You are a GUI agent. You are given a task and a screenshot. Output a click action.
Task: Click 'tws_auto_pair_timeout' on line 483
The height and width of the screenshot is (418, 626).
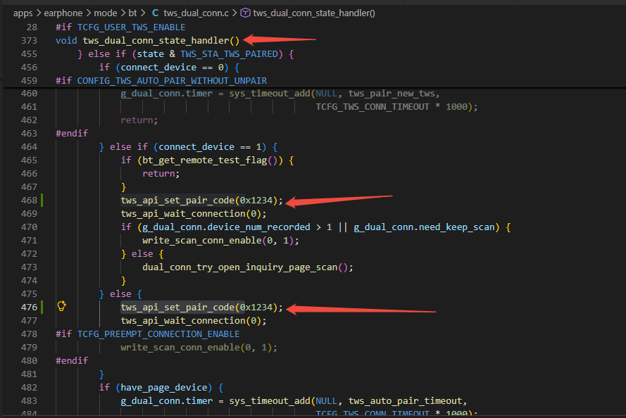point(405,400)
